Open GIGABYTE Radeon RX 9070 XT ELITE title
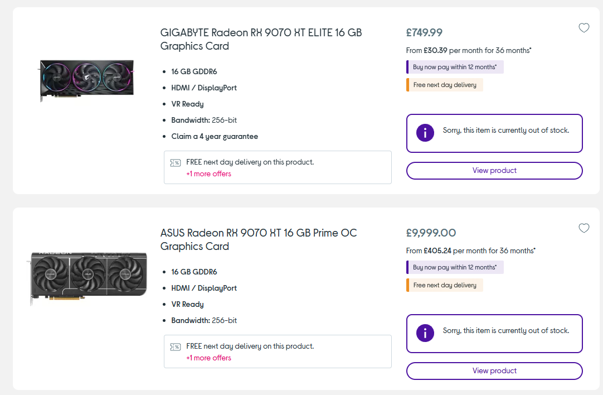The height and width of the screenshot is (395, 603). tap(261, 39)
